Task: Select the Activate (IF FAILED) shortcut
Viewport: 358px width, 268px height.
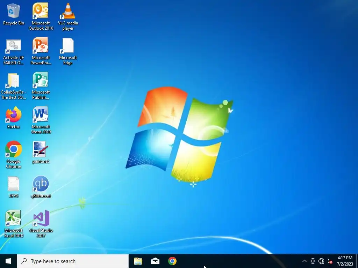Action: (14, 52)
